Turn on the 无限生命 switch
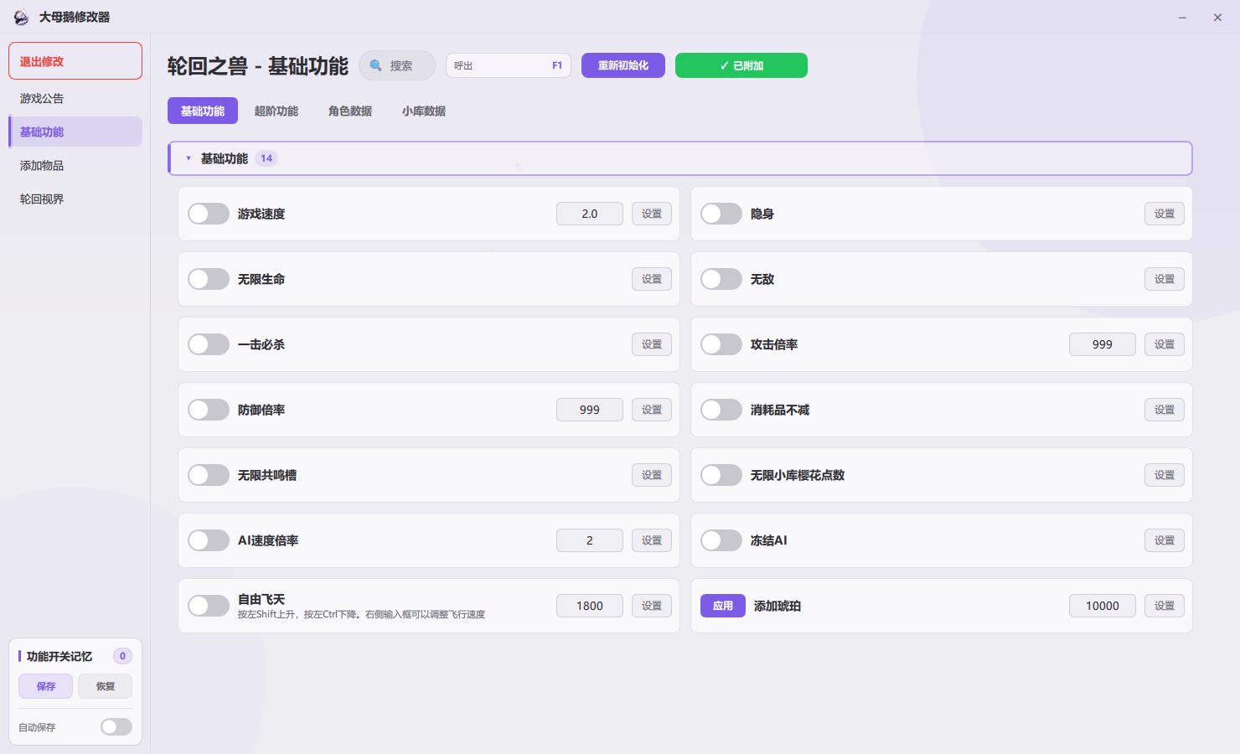 (209, 279)
